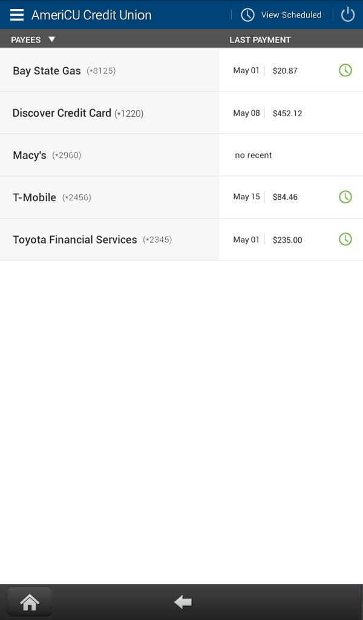
Task: Open View Scheduled payments
Action: point(291,15)
